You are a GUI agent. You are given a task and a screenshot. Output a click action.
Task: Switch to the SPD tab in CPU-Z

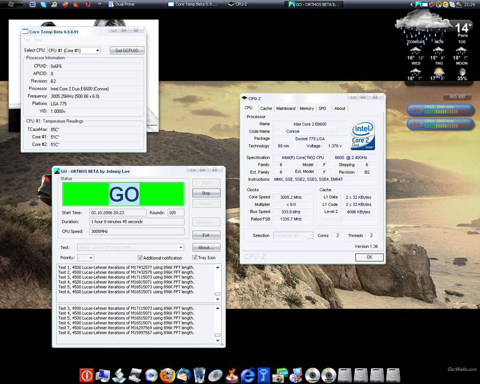click(322, 108)
